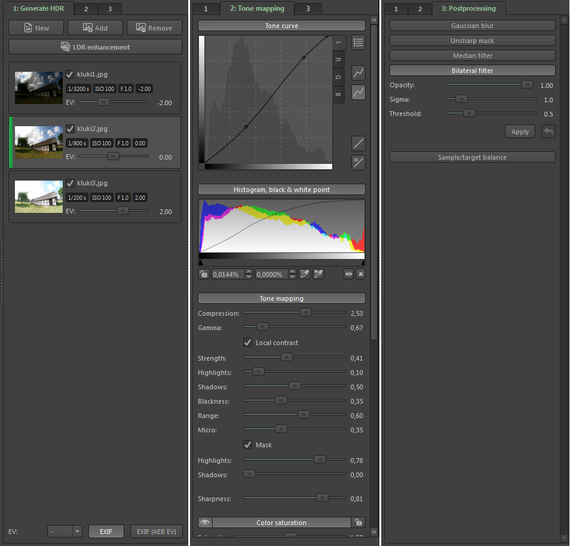Uncheck the kluki1.jpg checkbox

pyautogui.click(x=70, y=74)
